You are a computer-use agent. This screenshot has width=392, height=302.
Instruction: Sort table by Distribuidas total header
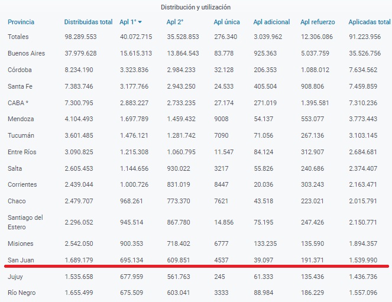(x=88, y=22)
